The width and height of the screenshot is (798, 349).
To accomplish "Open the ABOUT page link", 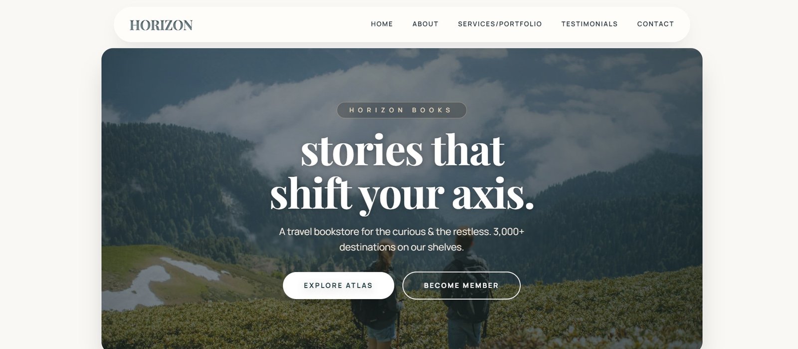I will 425,24.
